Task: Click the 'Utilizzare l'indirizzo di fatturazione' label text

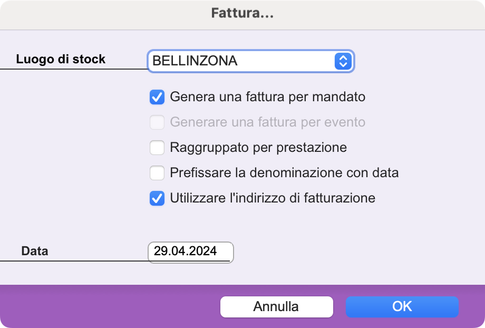Action: click(x=273, y=198)
